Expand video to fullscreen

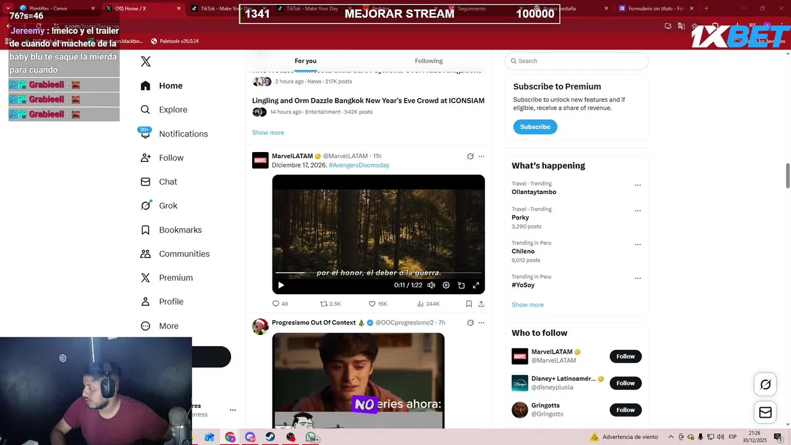point(476,285)
